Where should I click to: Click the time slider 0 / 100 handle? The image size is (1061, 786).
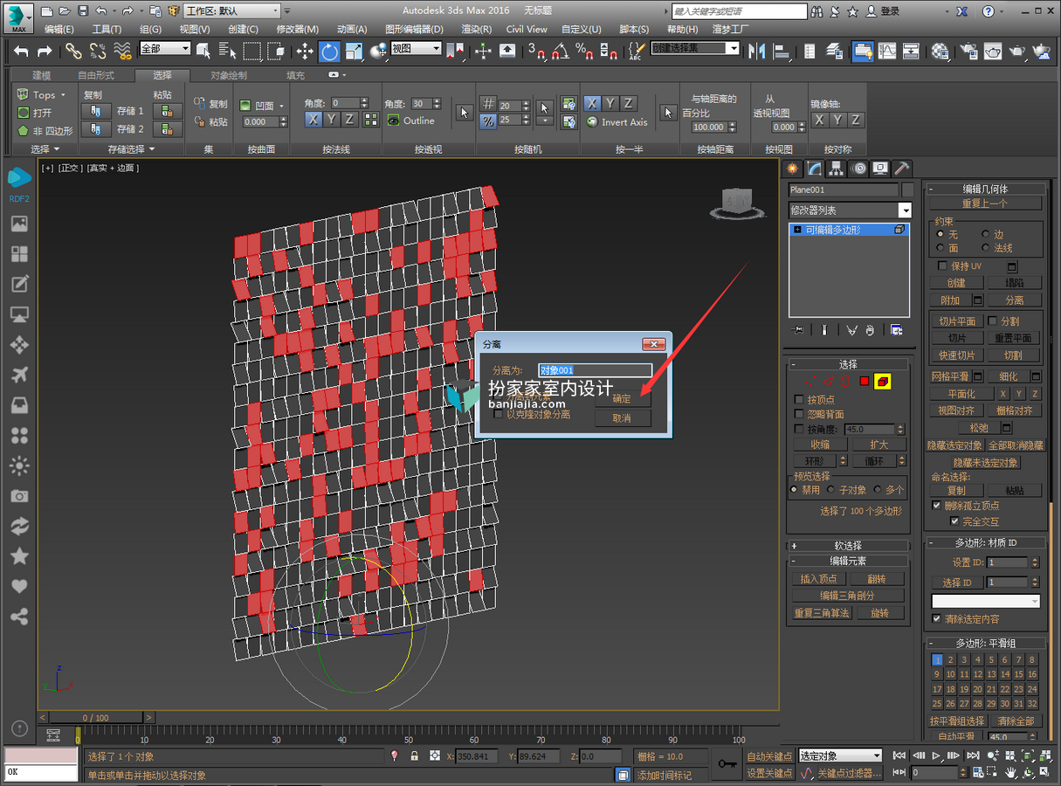point(96,717)
